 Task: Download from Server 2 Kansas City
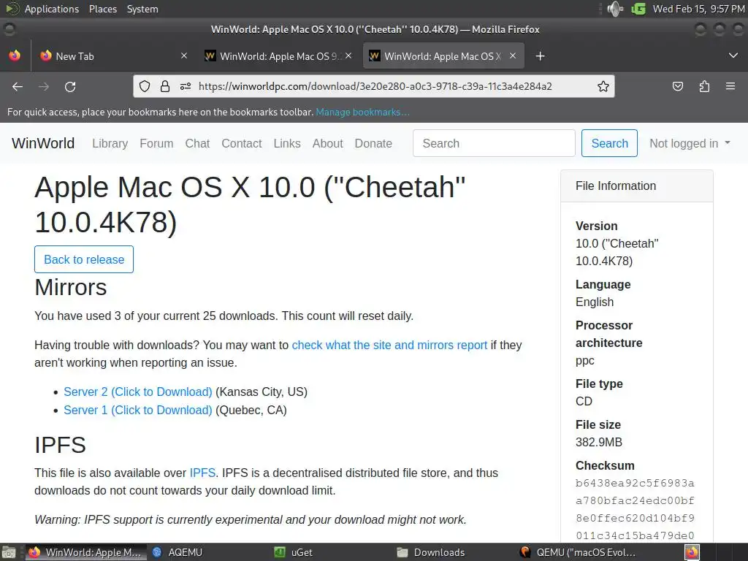137,392
